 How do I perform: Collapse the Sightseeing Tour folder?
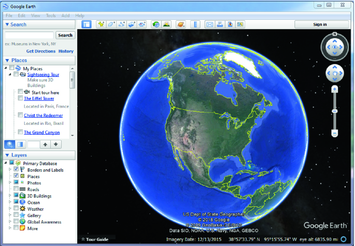10,75
